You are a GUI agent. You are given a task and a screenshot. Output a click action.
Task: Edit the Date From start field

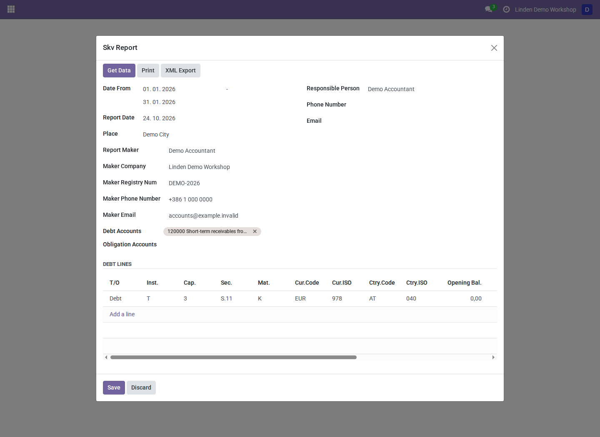pos(182,89)
